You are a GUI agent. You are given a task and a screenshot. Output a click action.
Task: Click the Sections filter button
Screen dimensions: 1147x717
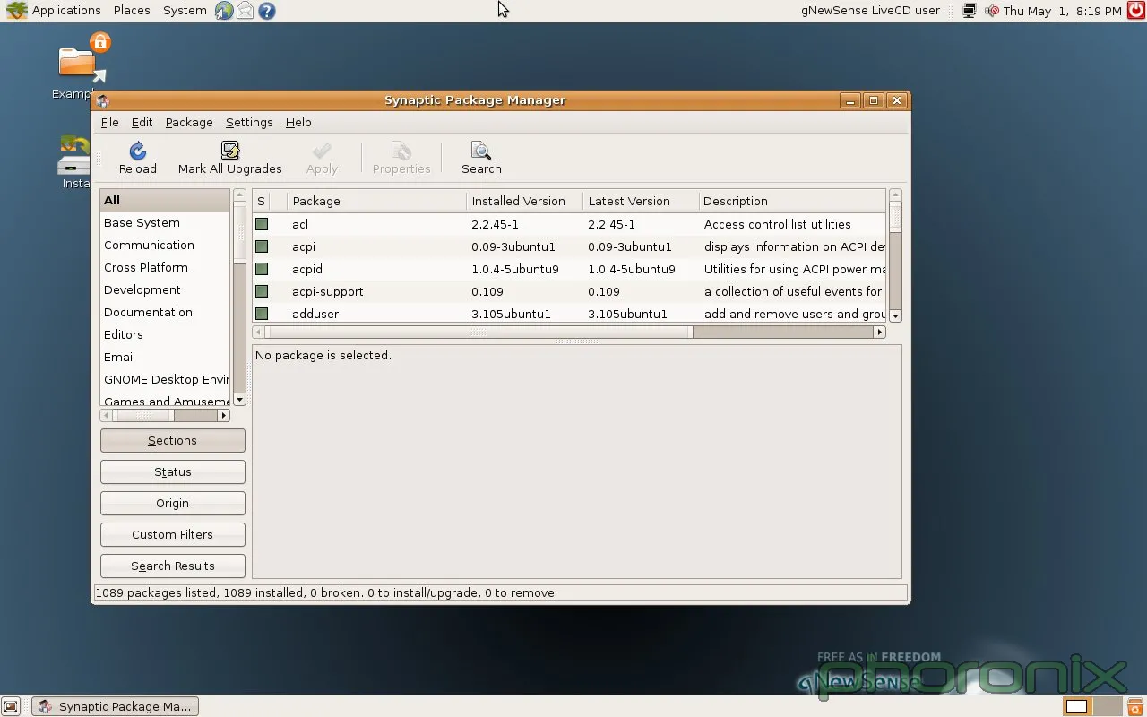point(172,440)
